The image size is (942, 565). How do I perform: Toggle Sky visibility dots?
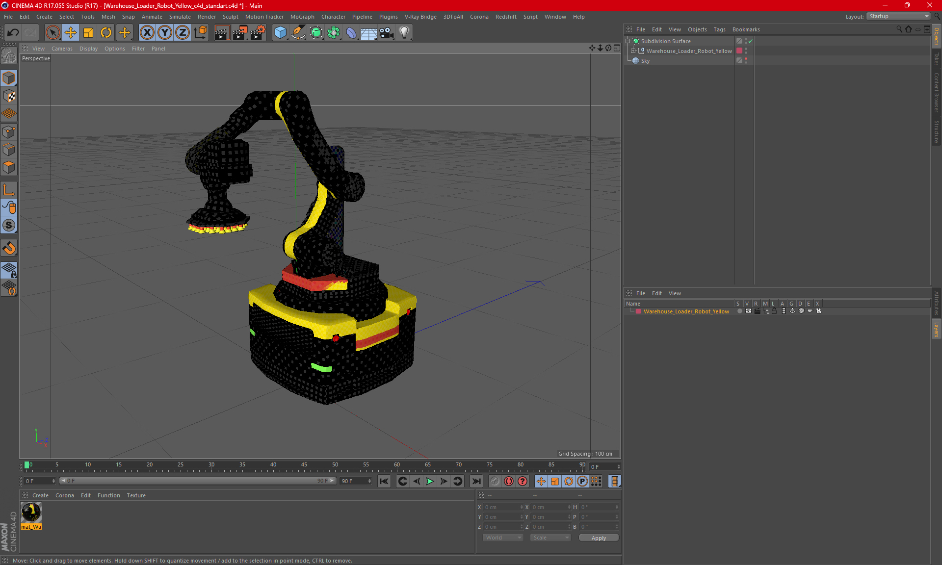pos(746,60)
